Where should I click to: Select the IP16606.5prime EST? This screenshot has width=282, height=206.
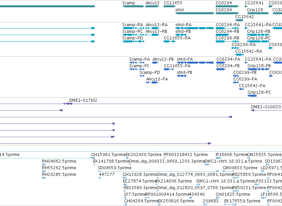pyautogui.click(x=218, y=158)
